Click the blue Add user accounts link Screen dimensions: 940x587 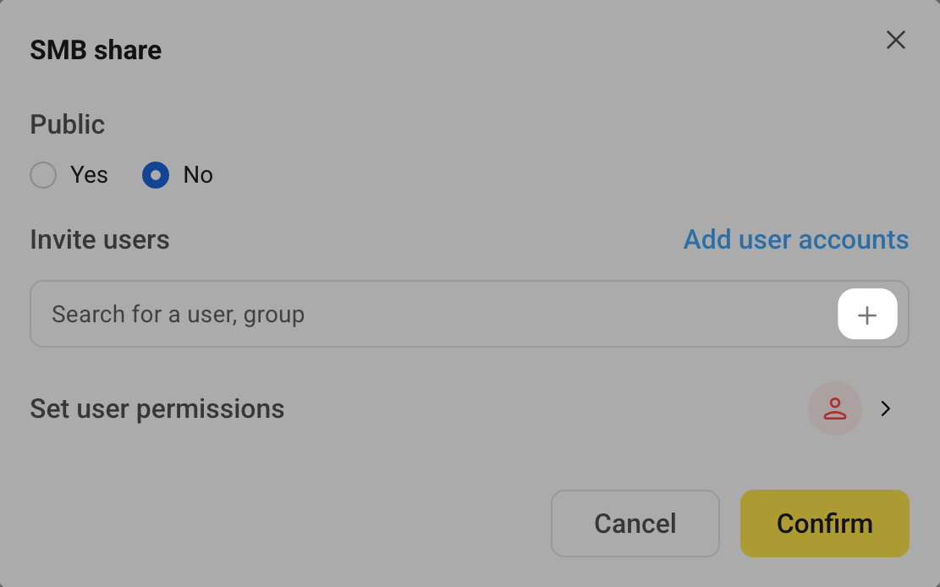tap(795, 239)
